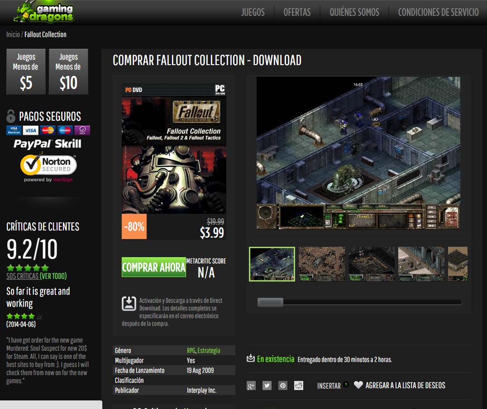
Task: Click the -80% discount badge
Action: click(x=134, y=226)
